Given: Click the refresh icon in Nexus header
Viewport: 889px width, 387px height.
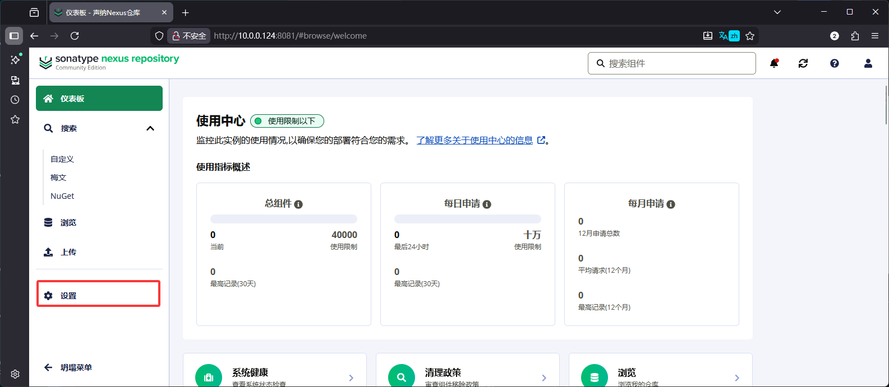Looking at the screenshot, I should pos(803,63).
